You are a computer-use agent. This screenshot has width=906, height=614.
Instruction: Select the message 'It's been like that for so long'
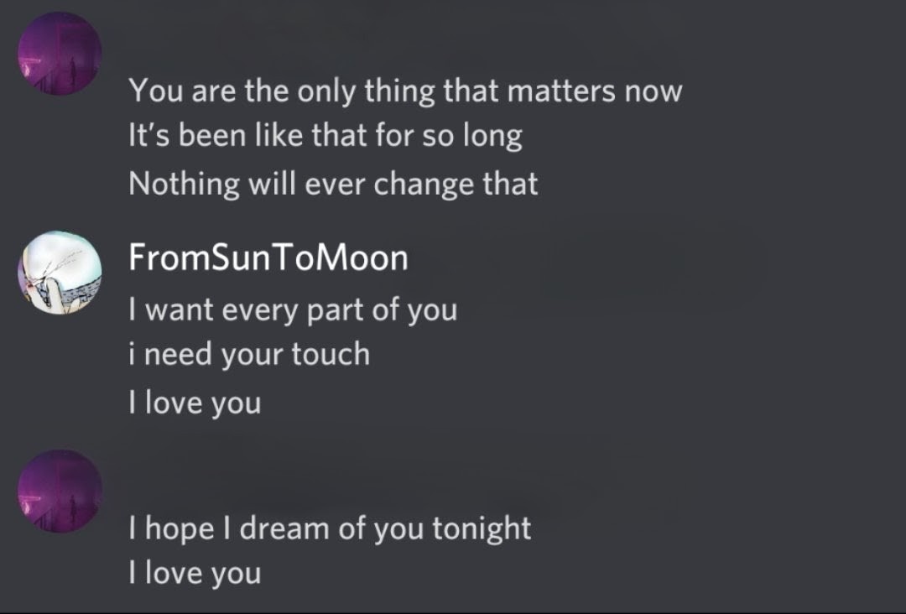pyautogui.click(x=325, y=137)
